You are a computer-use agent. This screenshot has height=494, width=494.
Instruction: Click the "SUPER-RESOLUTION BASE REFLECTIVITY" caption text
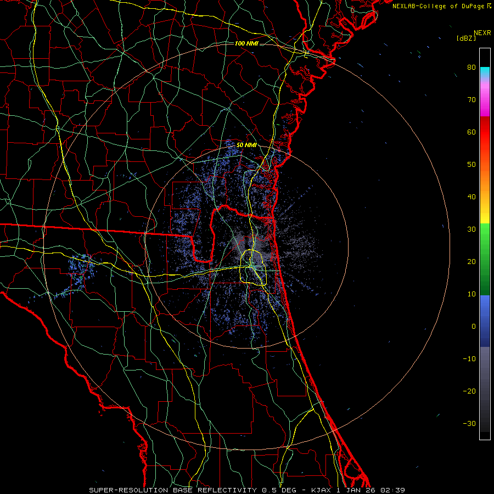(x=173, y=490)
